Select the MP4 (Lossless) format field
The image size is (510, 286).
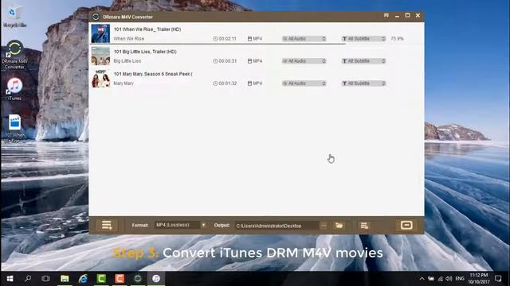(177, 225)
